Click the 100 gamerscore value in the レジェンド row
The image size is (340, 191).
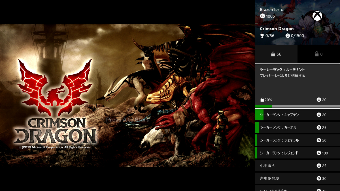point(325,153)
